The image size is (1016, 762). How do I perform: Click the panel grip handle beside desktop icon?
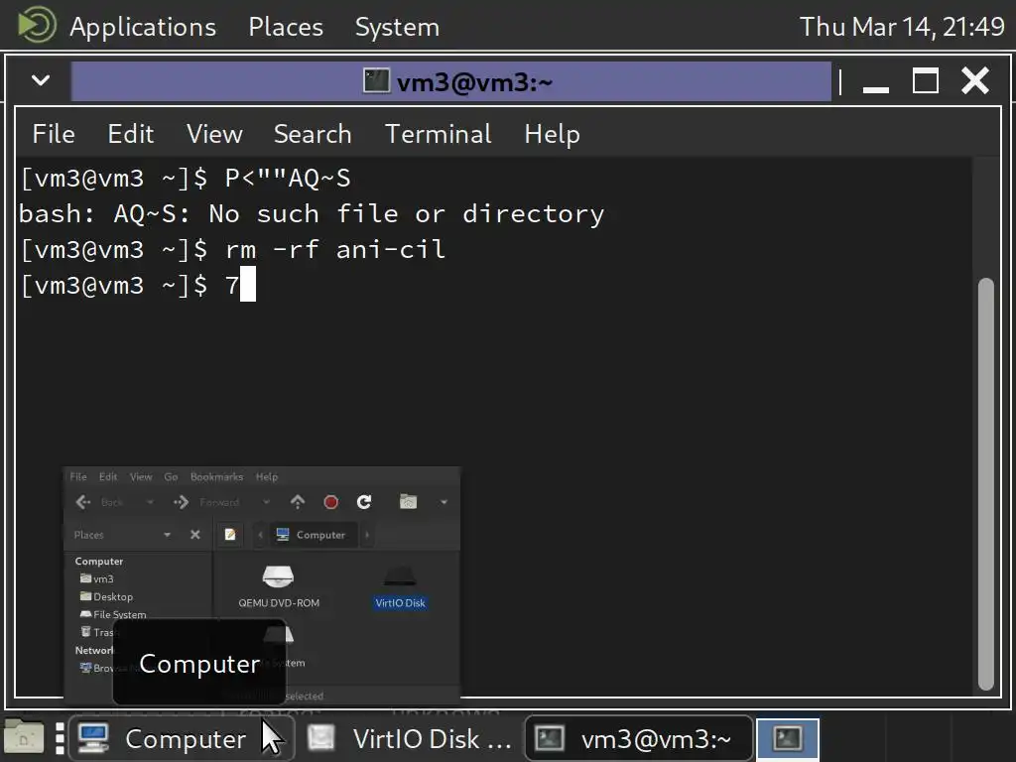tap(59, 738)
